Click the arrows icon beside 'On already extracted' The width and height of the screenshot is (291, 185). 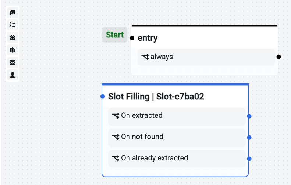click(116, 158)
